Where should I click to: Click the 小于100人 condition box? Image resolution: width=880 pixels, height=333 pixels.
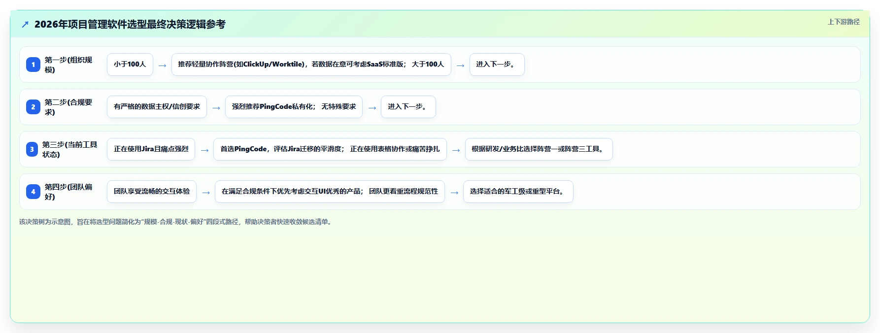pos(130,65)
